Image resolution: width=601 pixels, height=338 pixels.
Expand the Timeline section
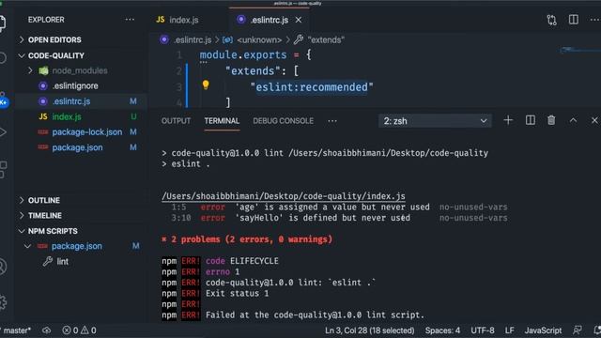(x=45, y=216)
